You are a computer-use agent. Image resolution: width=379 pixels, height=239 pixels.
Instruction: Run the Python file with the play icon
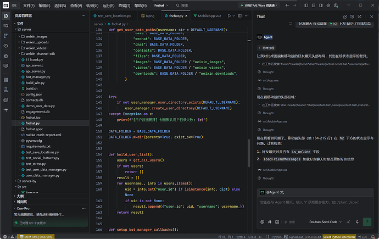click(x=229, y=16)
